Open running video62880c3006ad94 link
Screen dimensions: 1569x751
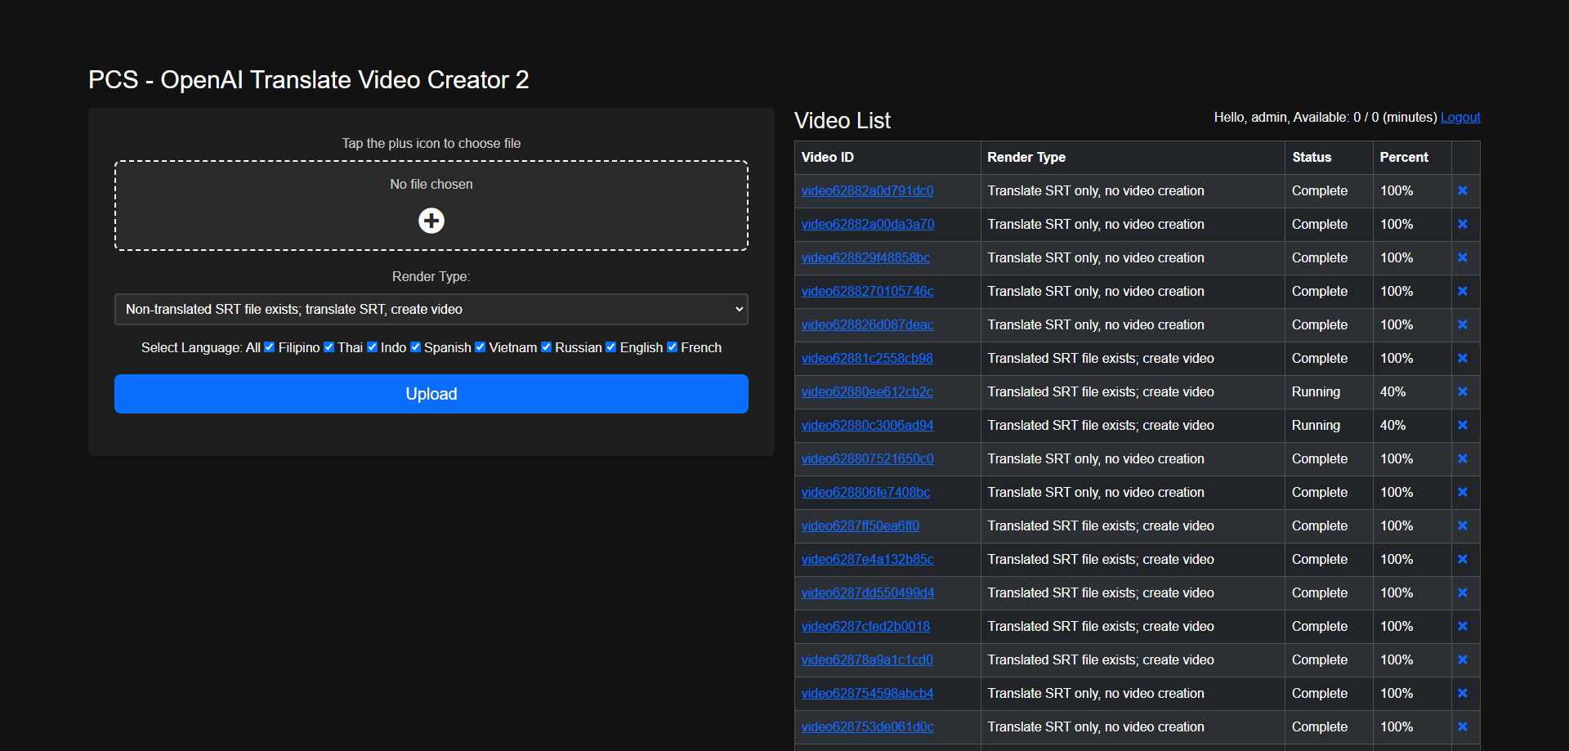[x=867, y=425]
